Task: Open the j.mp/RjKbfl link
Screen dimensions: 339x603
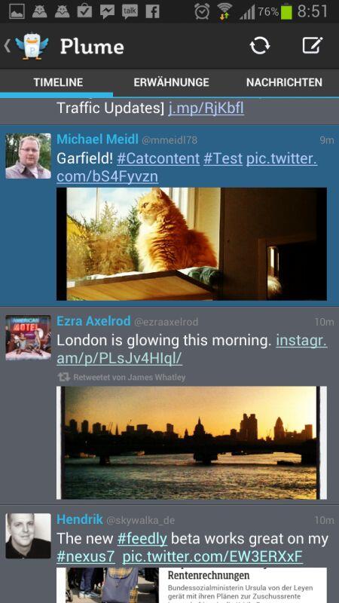Action: pyautogui.click(x=206, y=109)
